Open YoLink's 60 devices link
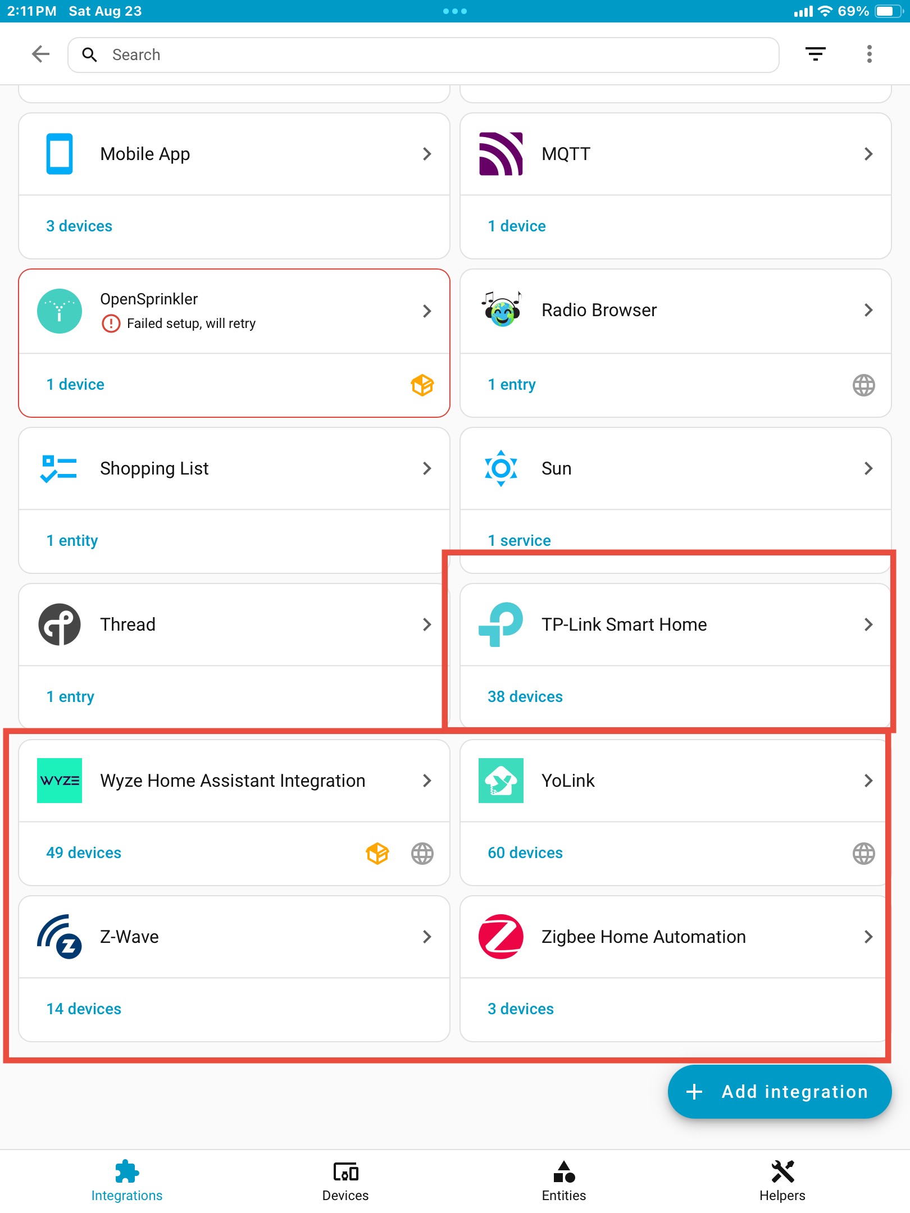The image size is (910, 1213). [x=525, y=852]
